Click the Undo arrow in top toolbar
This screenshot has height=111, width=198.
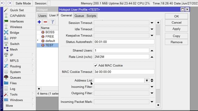coord(3,3)
